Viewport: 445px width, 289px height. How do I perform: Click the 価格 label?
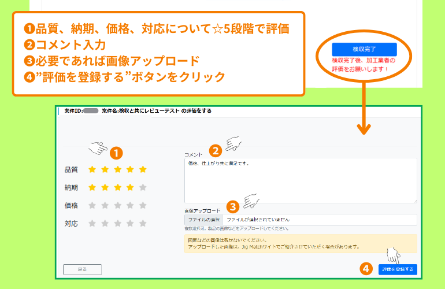pos(71,206)
